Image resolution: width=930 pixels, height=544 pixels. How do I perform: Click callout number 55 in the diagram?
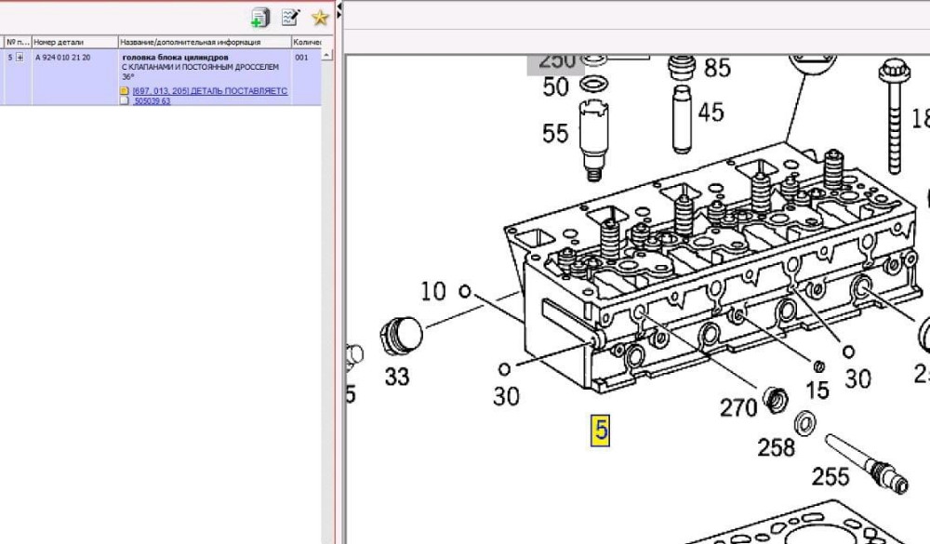click(x=555, y=133)
